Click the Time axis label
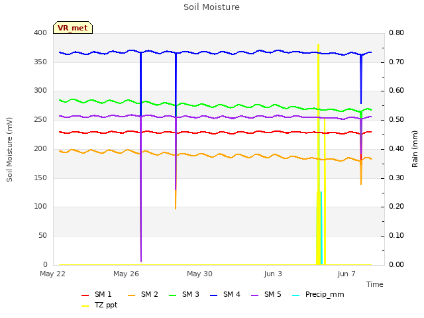 pyautogui.click(x=374, y=284)
